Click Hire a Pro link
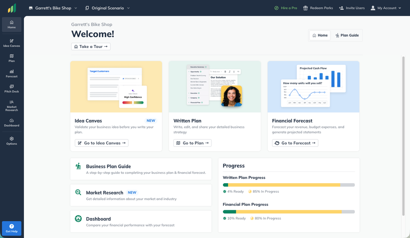Viewport: 410px width, 238px height. [286, 8]
